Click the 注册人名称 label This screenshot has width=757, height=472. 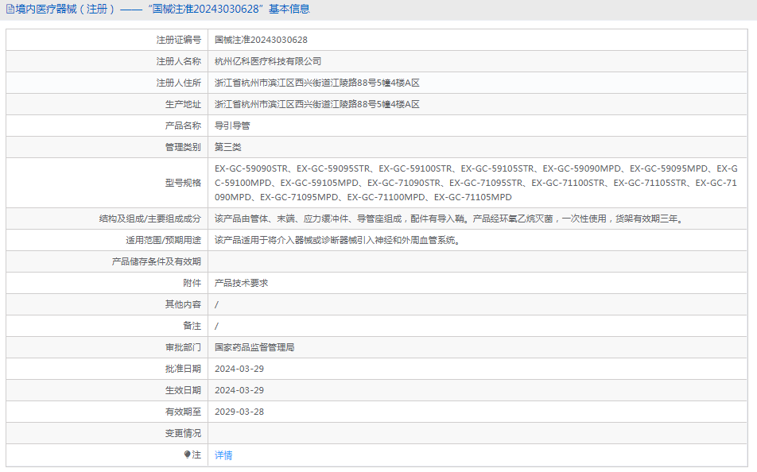click(x=179, y=61)
